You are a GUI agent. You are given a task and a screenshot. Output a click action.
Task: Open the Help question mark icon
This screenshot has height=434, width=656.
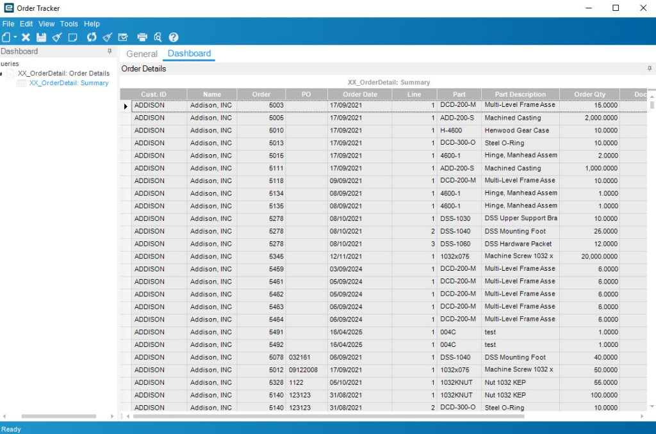tap(174, 37)
